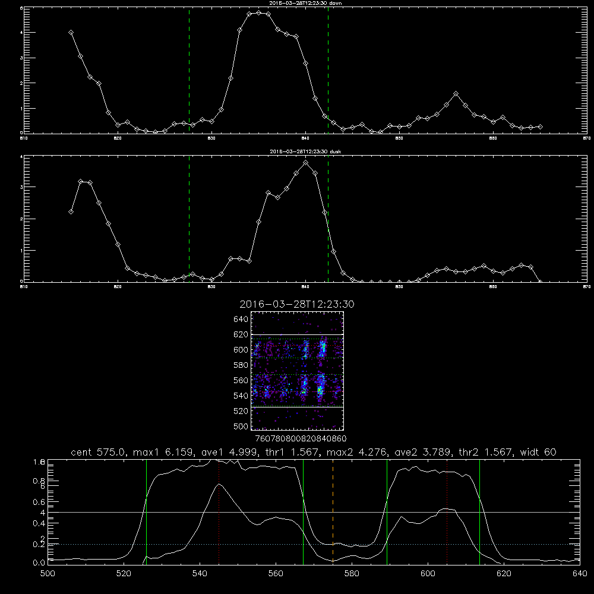Click the highest diamond marker on dusk curve
Image resolution: width=594 pixels, height=594 pixels.
pyautogui.click(x=306, y=163)
